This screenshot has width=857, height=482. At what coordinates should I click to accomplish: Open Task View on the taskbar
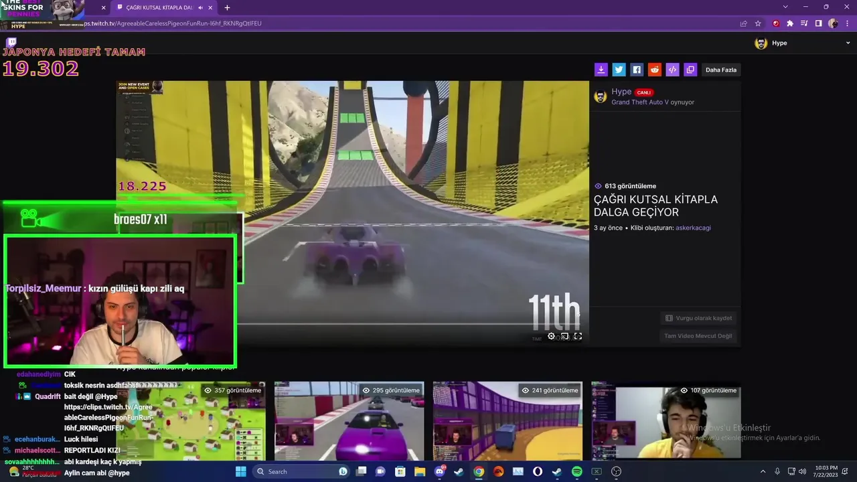click(362, 471)
